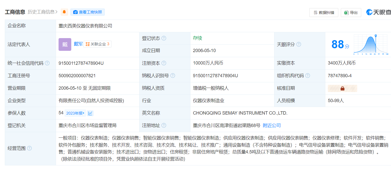Select the company name 重庆西美仪器仪表有限公司
The image size is (391, 172).
click(85, 26)
